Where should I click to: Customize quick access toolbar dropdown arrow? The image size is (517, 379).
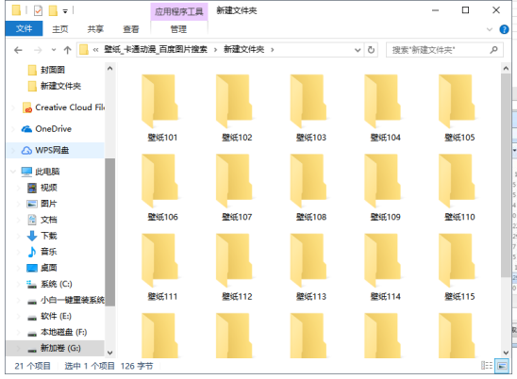65,11
